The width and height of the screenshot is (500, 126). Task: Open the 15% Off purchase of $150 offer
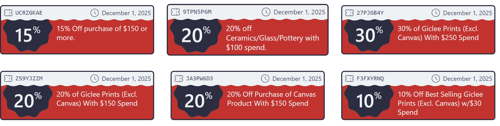(102, 33)
